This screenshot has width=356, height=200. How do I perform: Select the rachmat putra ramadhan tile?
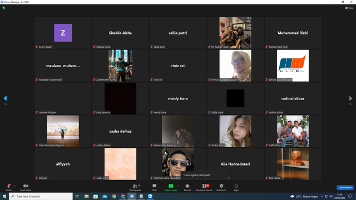178,164
